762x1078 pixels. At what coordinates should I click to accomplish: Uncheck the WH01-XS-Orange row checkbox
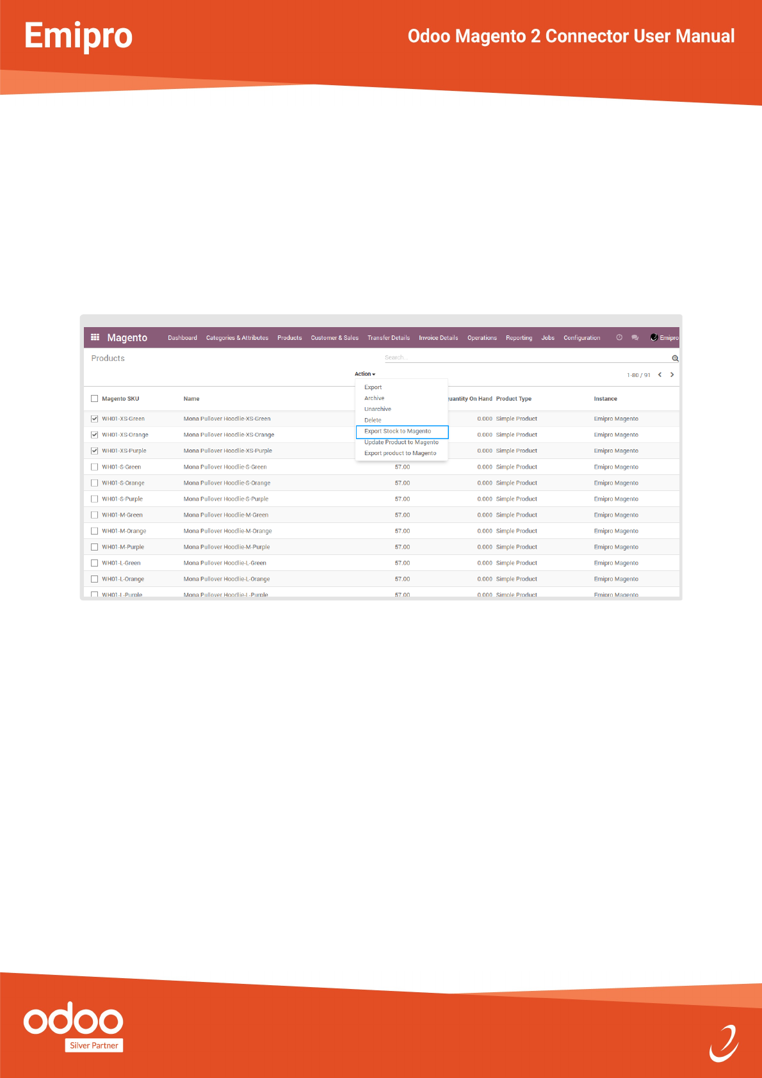click(x=95, y=435)
